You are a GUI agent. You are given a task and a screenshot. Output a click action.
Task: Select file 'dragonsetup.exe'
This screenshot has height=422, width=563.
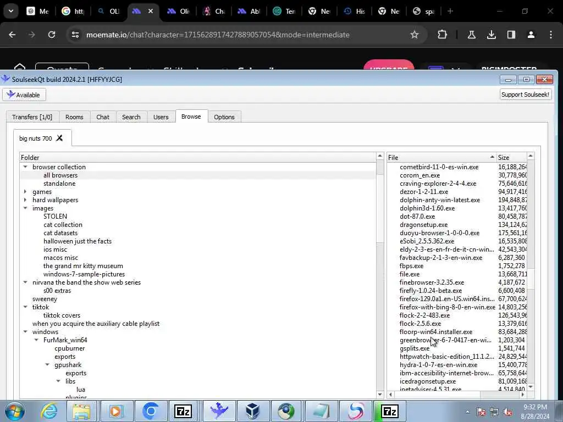[424, 225]
